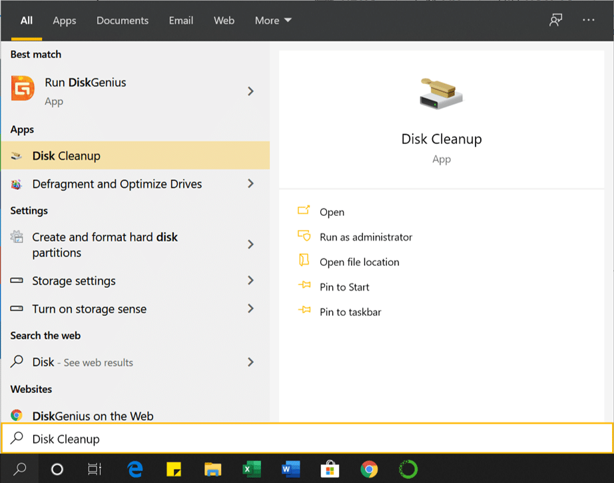Expand the Turn on storage sense arrow
The image size is (614, 483).
coord(250,308)
